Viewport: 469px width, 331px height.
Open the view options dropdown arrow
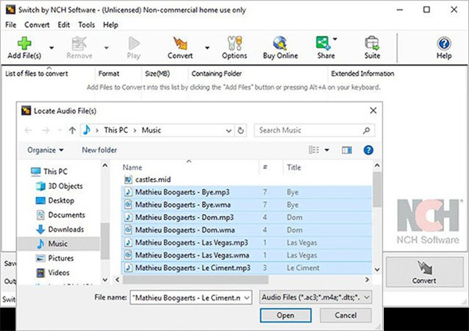326,150
